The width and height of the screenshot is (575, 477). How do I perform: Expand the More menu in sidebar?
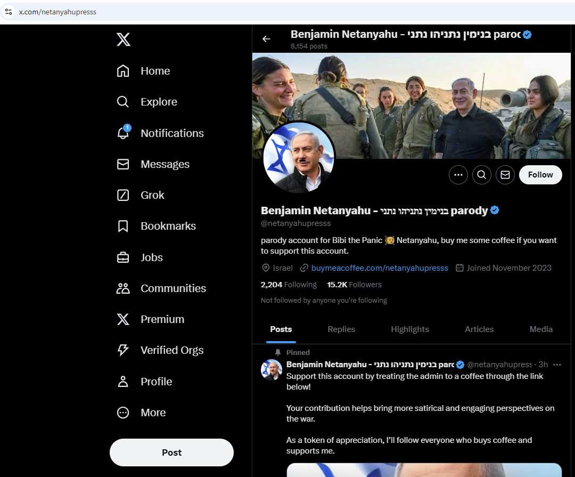(123, 413)
